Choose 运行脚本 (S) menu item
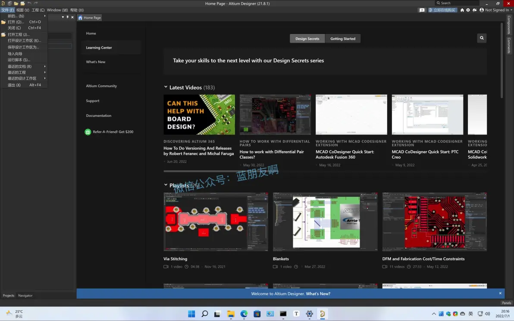Screen dimensions: 514x321 (x=24, y=59)
